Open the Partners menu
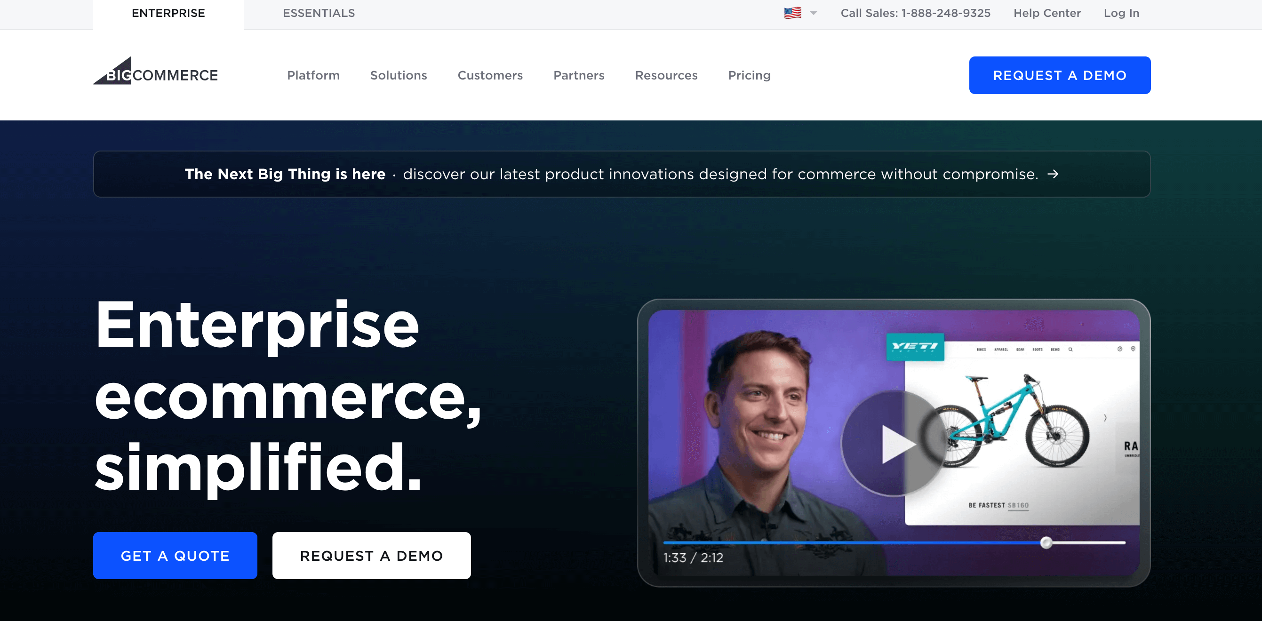This screenshot has width=1262, height=621. tap(579, 75)
